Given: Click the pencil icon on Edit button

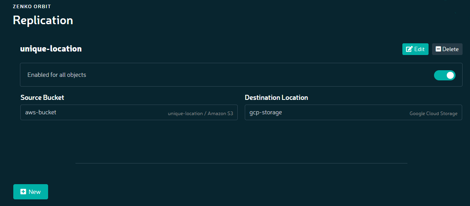Looking at the screenshot, I should [x=409, y=49].
